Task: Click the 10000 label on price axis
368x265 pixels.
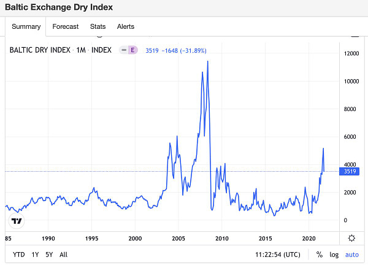Action: [351, 82]
